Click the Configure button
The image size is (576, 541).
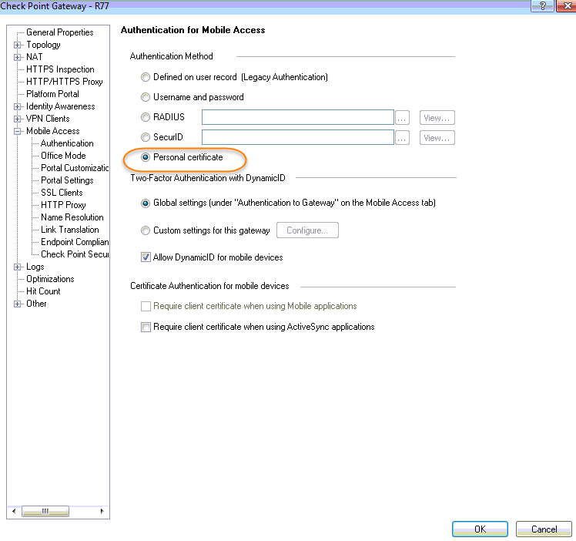(x=307, y=230)
